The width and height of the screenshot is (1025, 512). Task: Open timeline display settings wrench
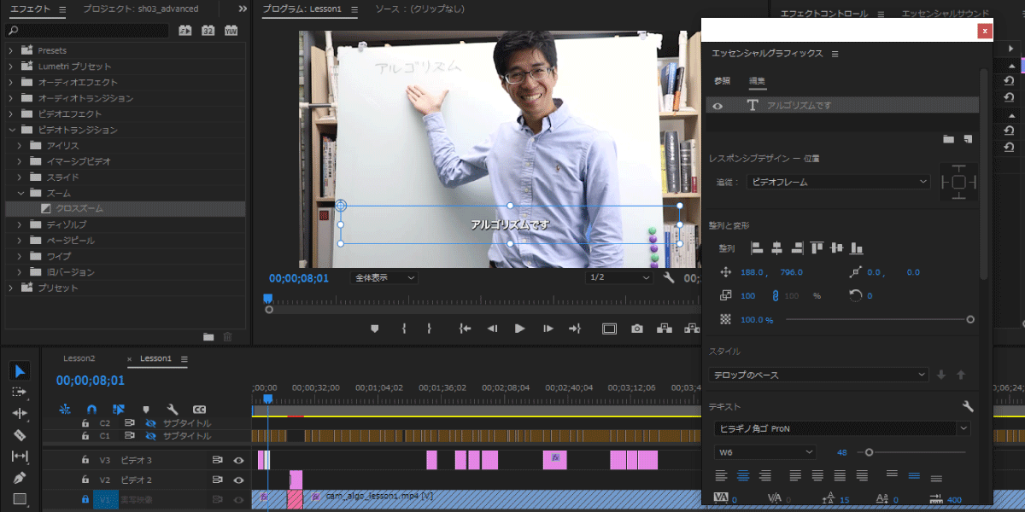pyautogui.click(x=172, y=410)
